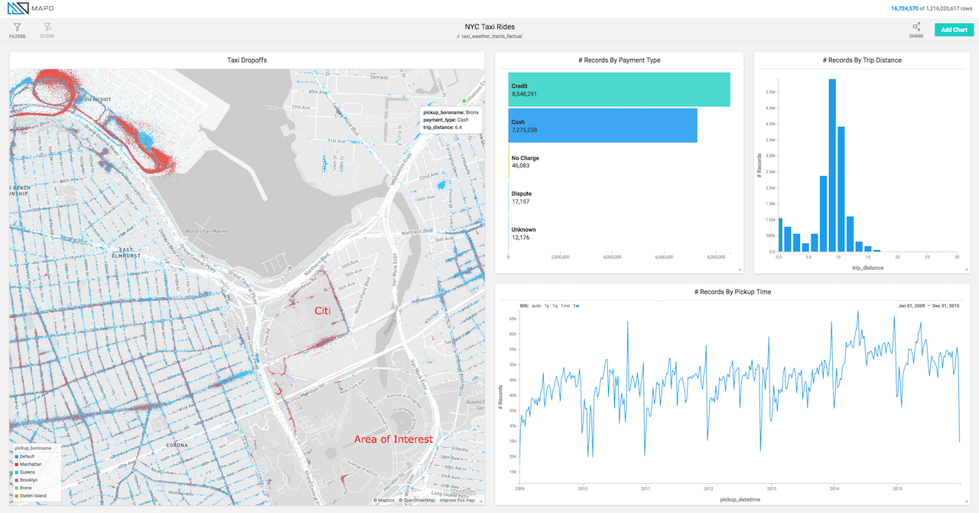Click the pickup_boroname legend header
The image size is (979, 513).
click(31, 448)
